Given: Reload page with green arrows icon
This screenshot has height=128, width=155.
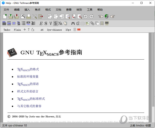Looking at the screenshot, I should pos(106,17).
